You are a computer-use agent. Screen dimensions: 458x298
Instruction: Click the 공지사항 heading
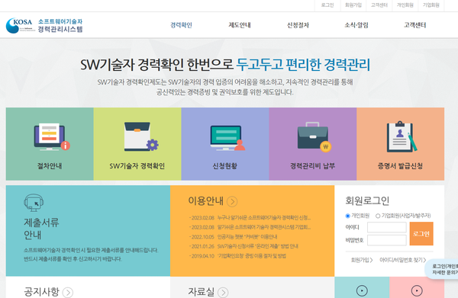pos(41,292)
